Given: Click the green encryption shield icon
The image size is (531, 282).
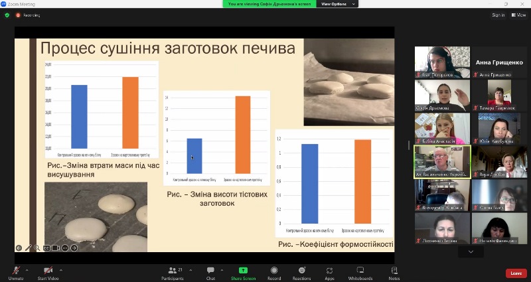Looking at the screenshot, I should 7,15.
